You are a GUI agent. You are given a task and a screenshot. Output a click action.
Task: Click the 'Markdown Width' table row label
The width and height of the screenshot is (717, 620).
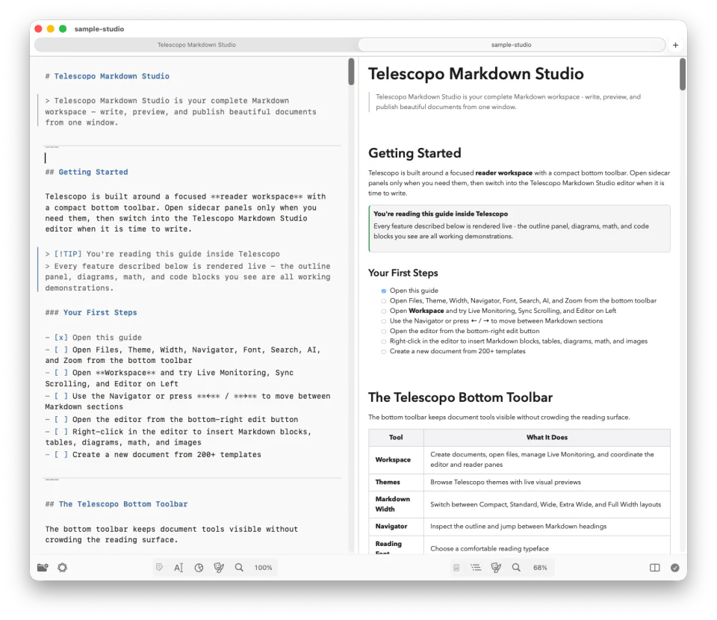[x=393, y=504]
